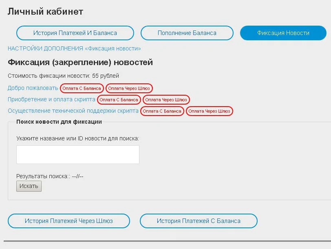Click Оплата Через Шлюз for Добро пожаловать

pos(129,88)
